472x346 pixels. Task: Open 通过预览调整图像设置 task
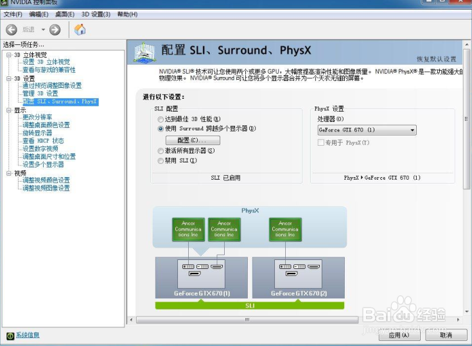(x=52, y=85)
